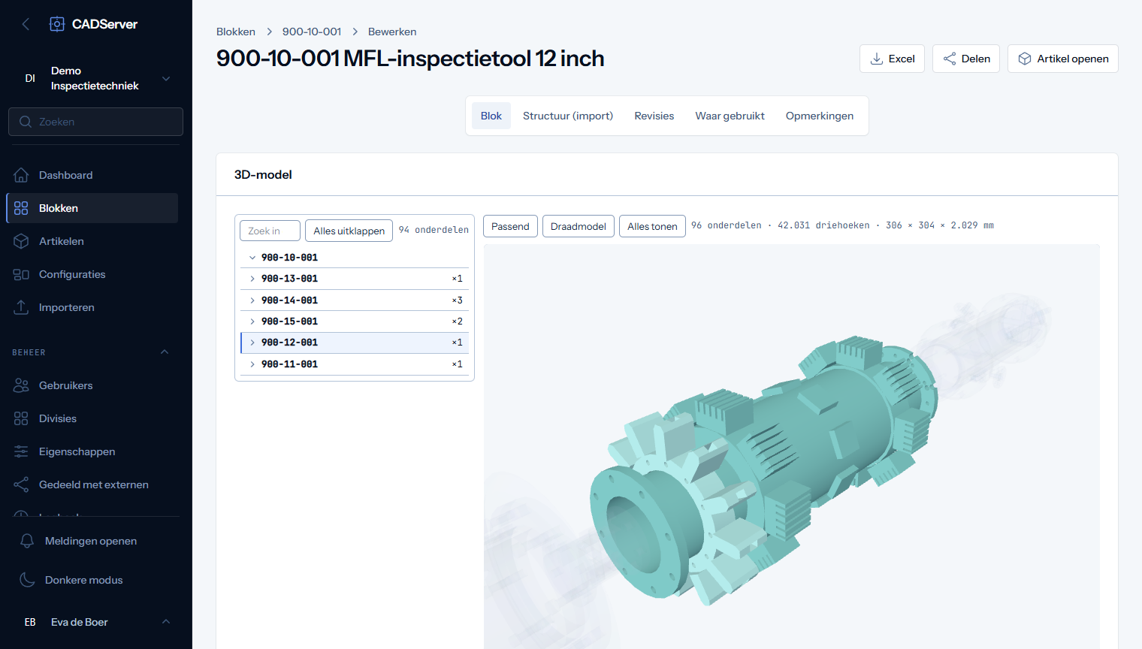Click the Importeren upload icon
Screen dimensions: 1142x649
point(21,307)
